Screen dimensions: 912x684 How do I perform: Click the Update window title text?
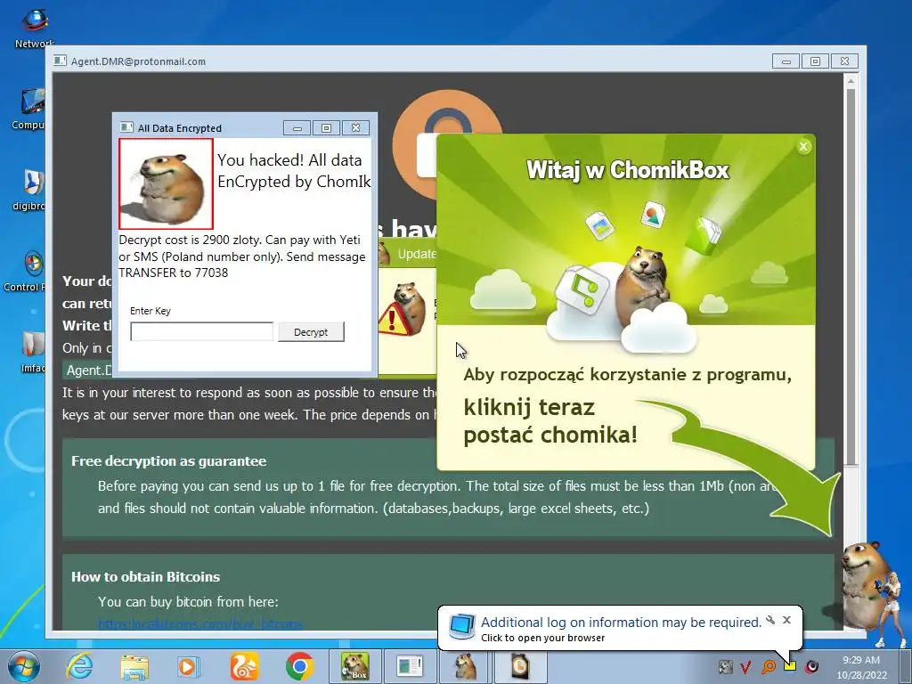click(x=417, y=254)
